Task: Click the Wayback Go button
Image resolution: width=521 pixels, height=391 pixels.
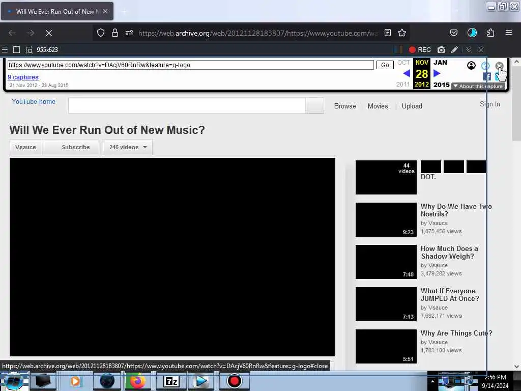Action: point(385,65)
